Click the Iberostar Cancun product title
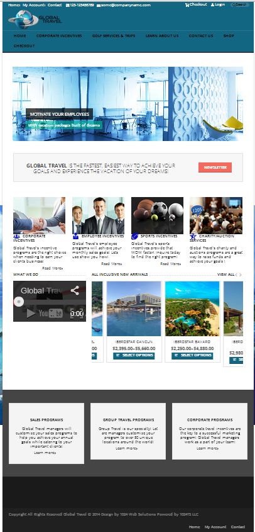 [x=134, y=342]
